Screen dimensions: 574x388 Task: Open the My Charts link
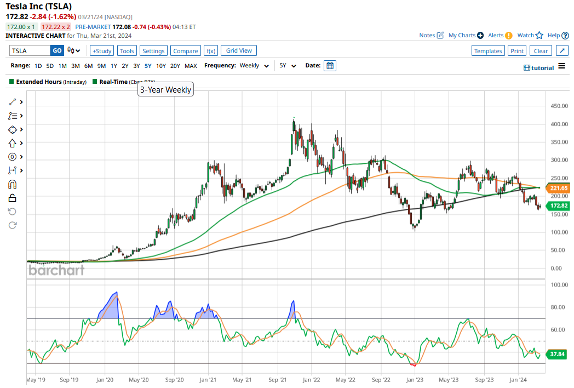[x=462, y=35]
